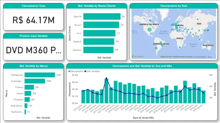The width and height of the screenshot is (220, 123).
Task: Click the 15K data label
Action: 31,106
